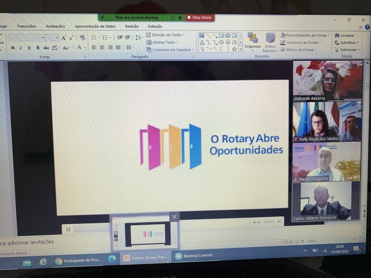This screenshot has height=278, width=371.
Task: Expand the Direção do Texto dropdown
Action: pos(183,35)
